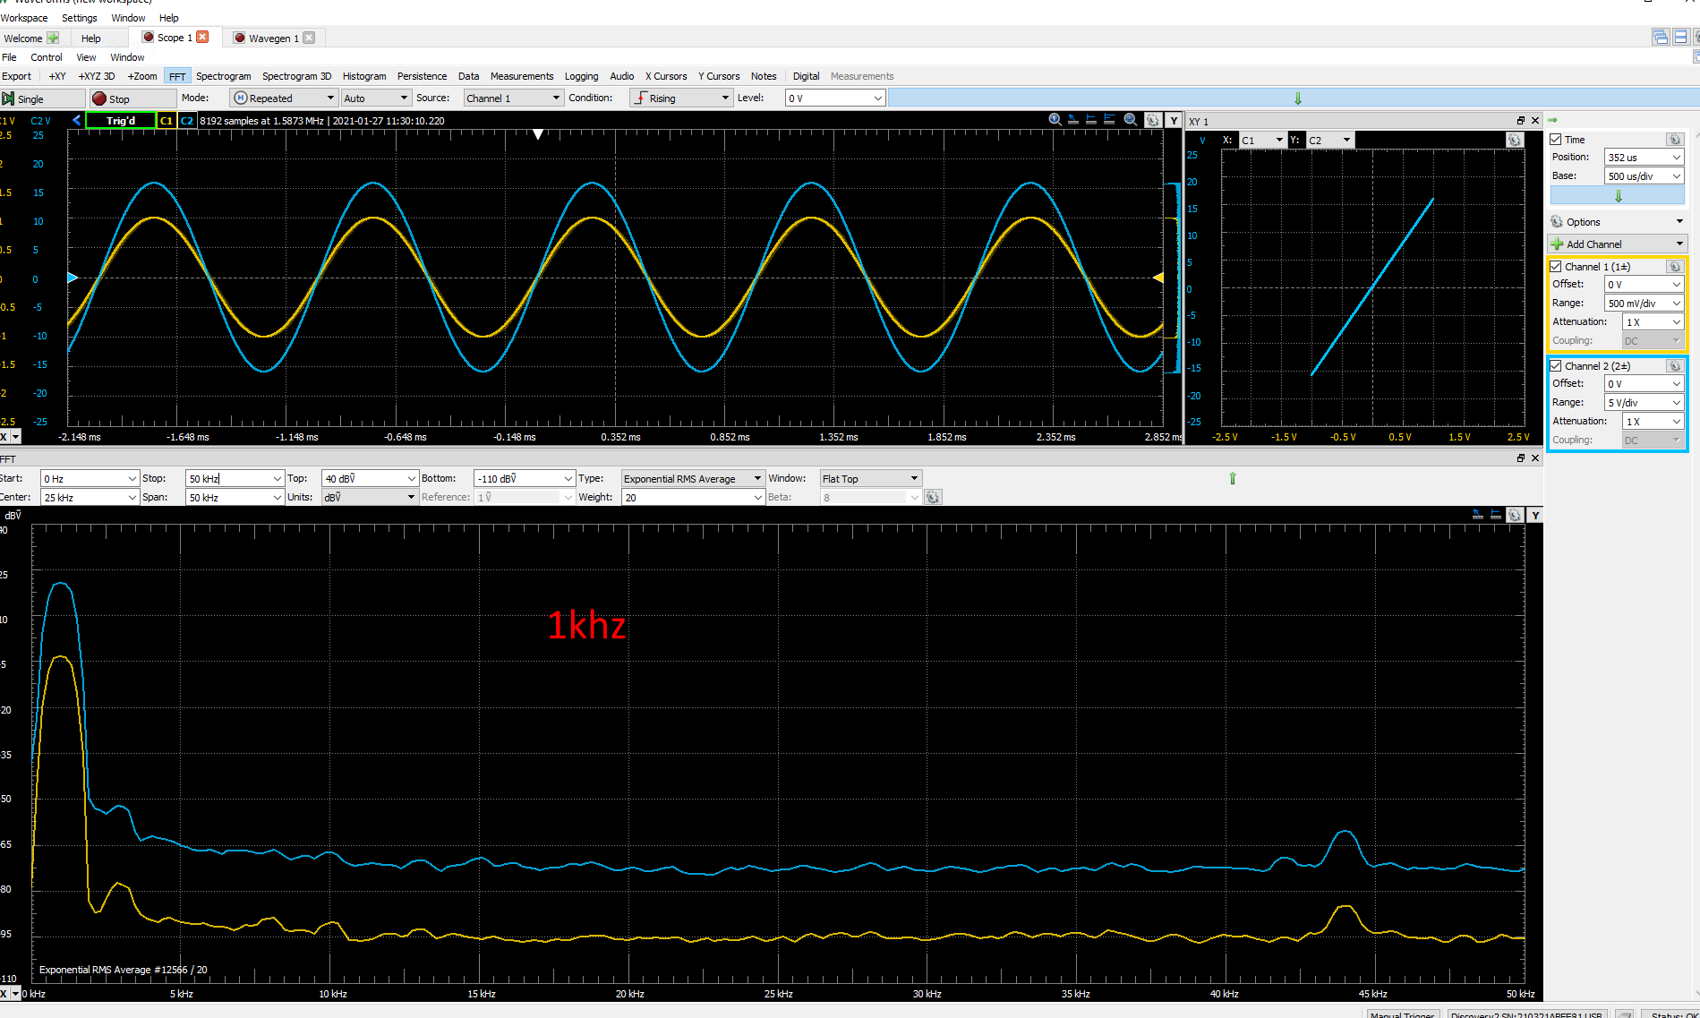This screenshot has height=1018, width=1700.
Task: Click Add Channel button
Action: click(x=1618, y=244)
